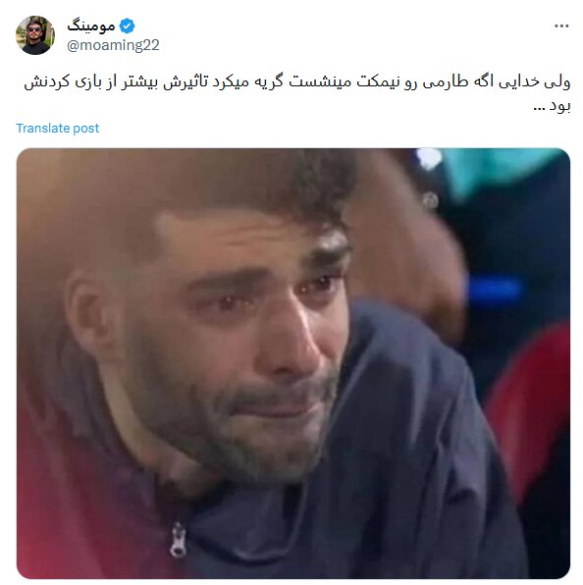Open the tweet detail by clicking its text
The image size is (583, 585).
(x=297, y=93)
